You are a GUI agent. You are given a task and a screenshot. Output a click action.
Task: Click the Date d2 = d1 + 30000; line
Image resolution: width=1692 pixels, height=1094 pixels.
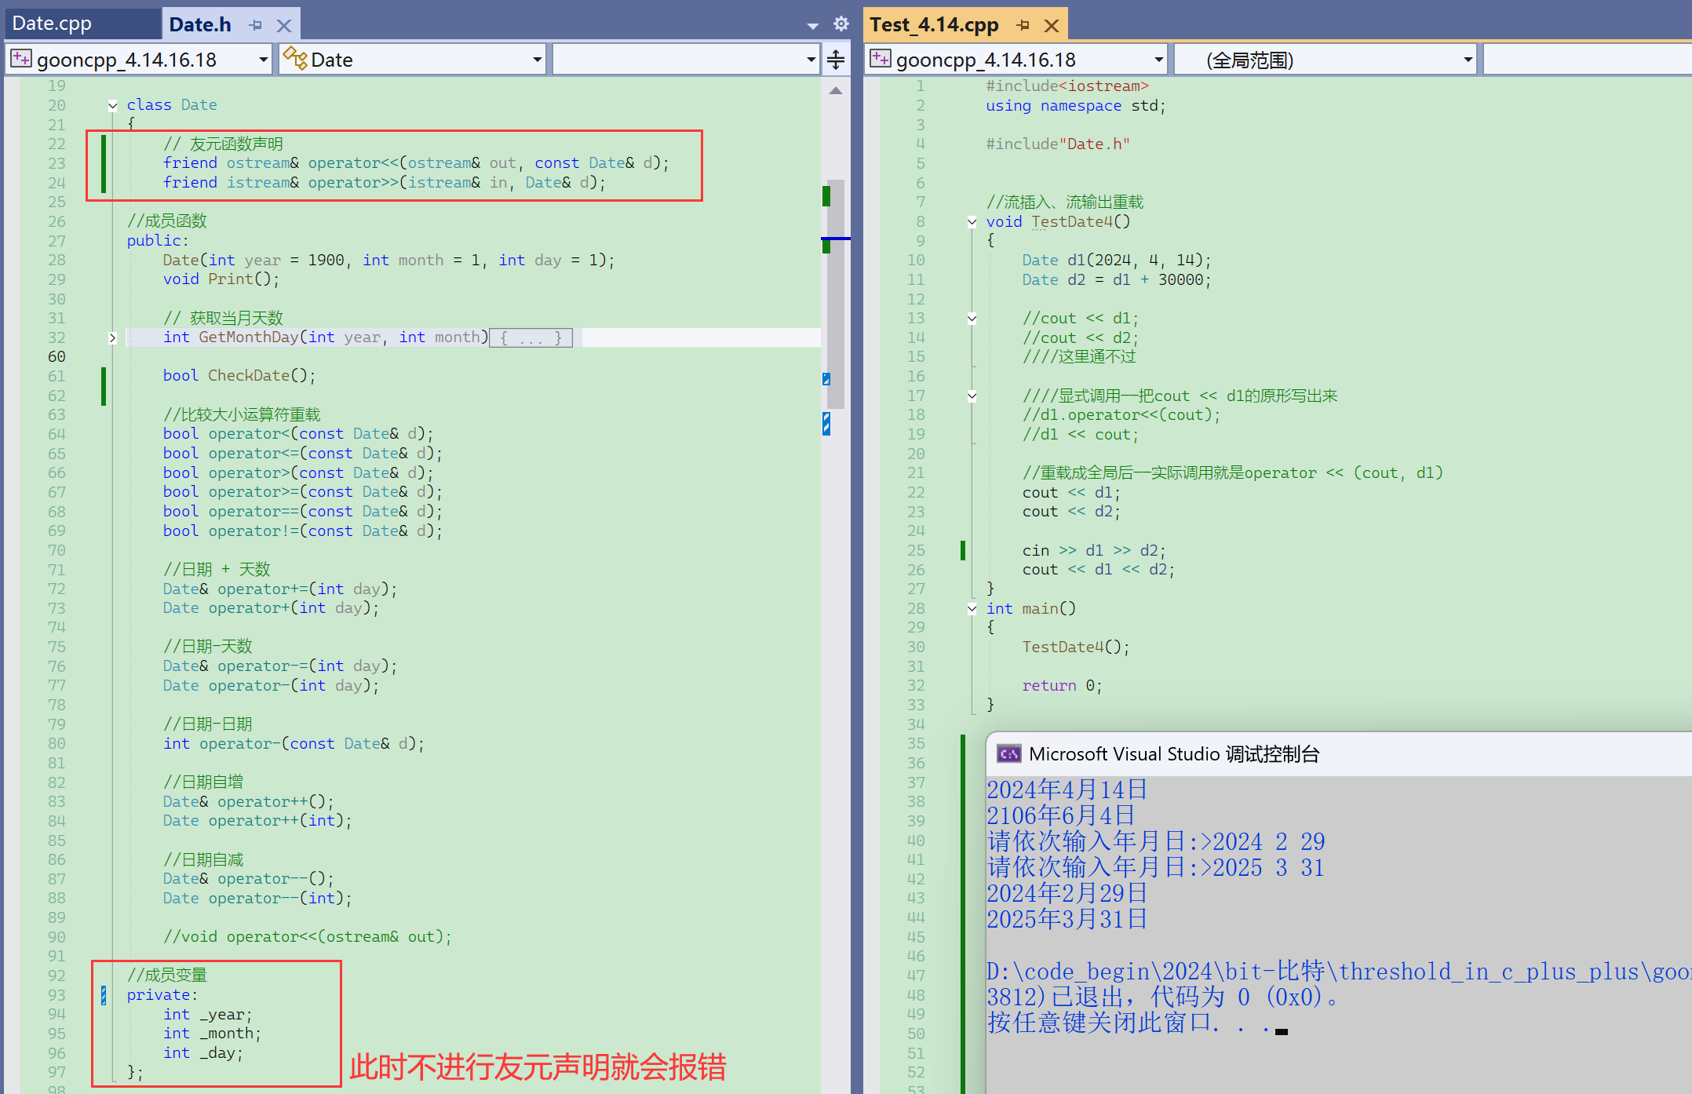click(x=1117, y=279)
